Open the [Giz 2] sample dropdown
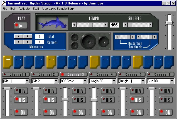 56,81
